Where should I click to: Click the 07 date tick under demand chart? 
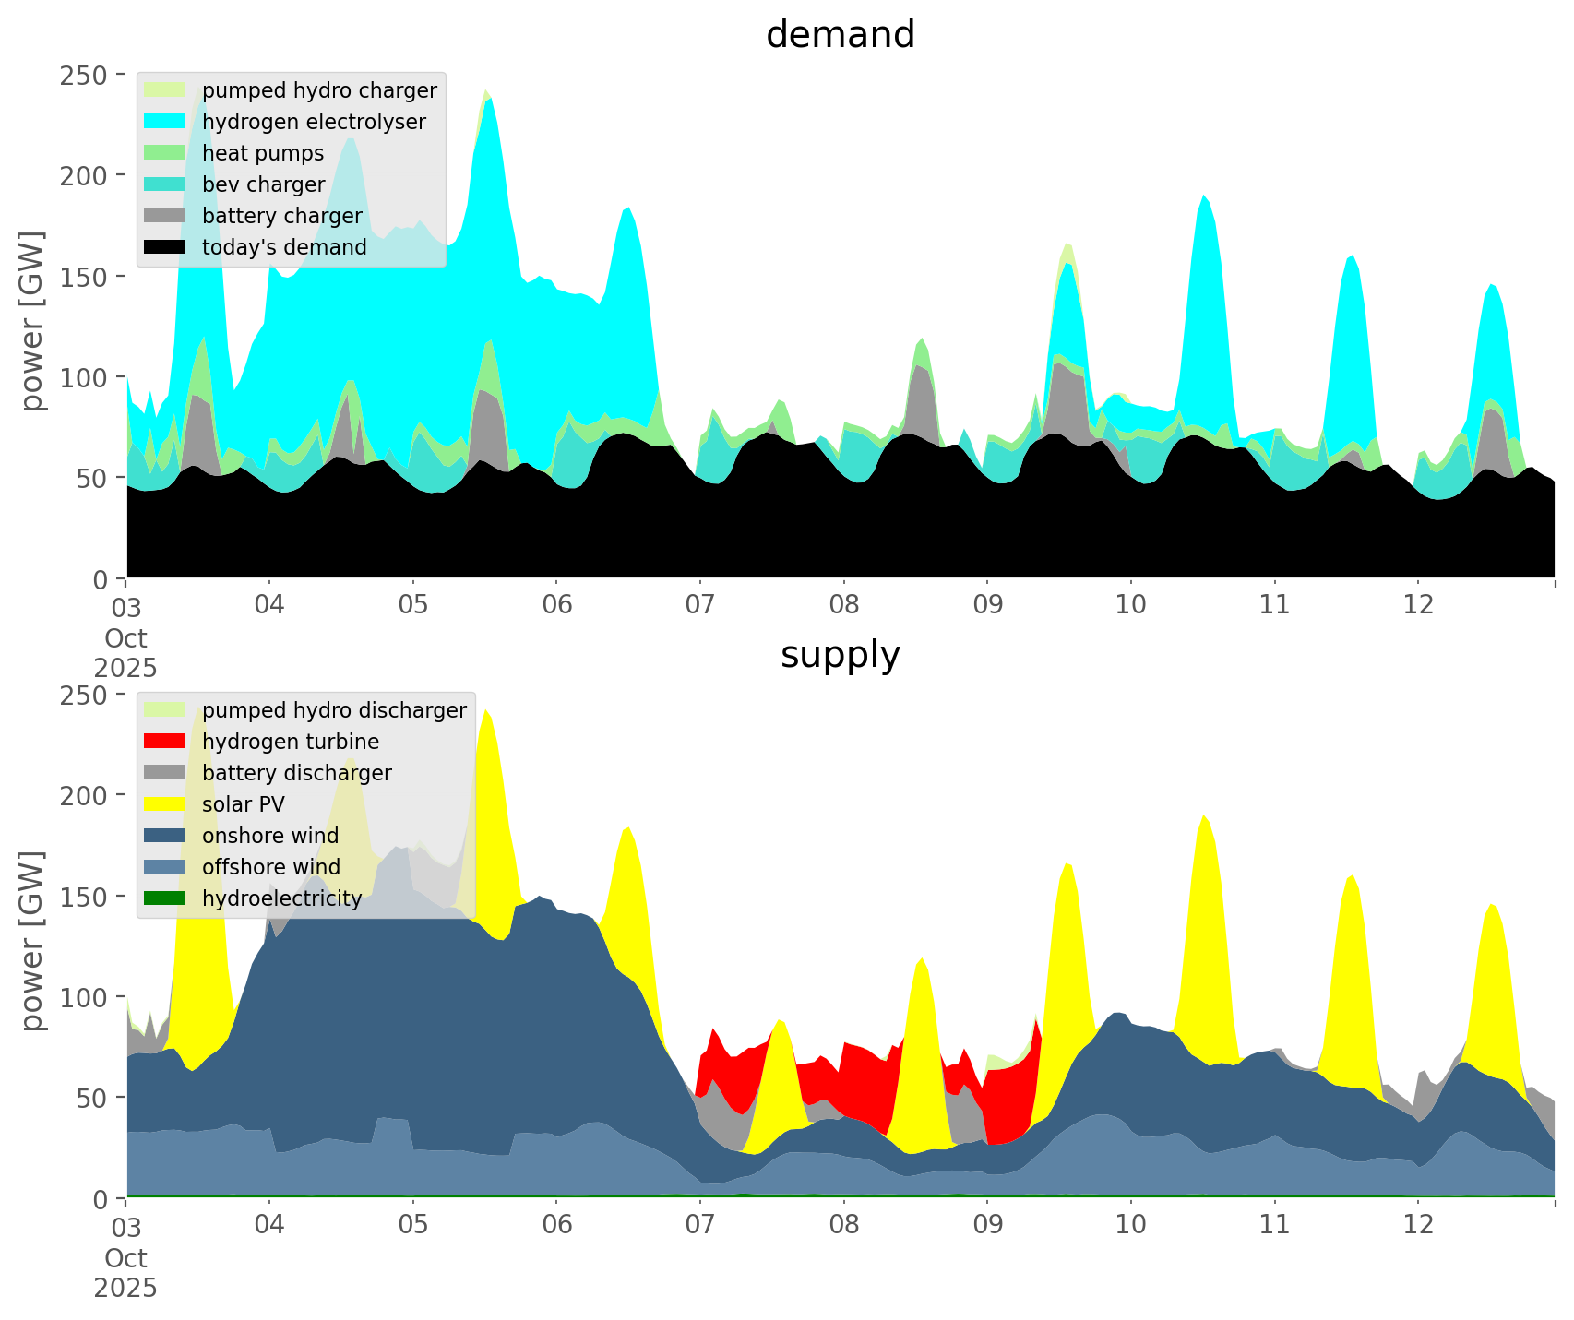click(700, 605)
